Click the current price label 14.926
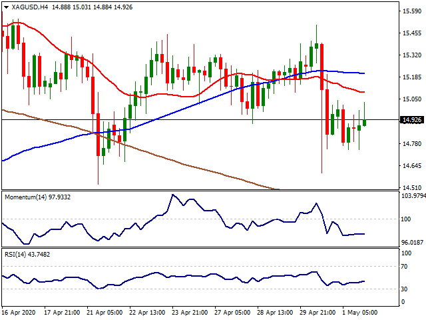Screen dimensions: 426x320 click(412, 120)
